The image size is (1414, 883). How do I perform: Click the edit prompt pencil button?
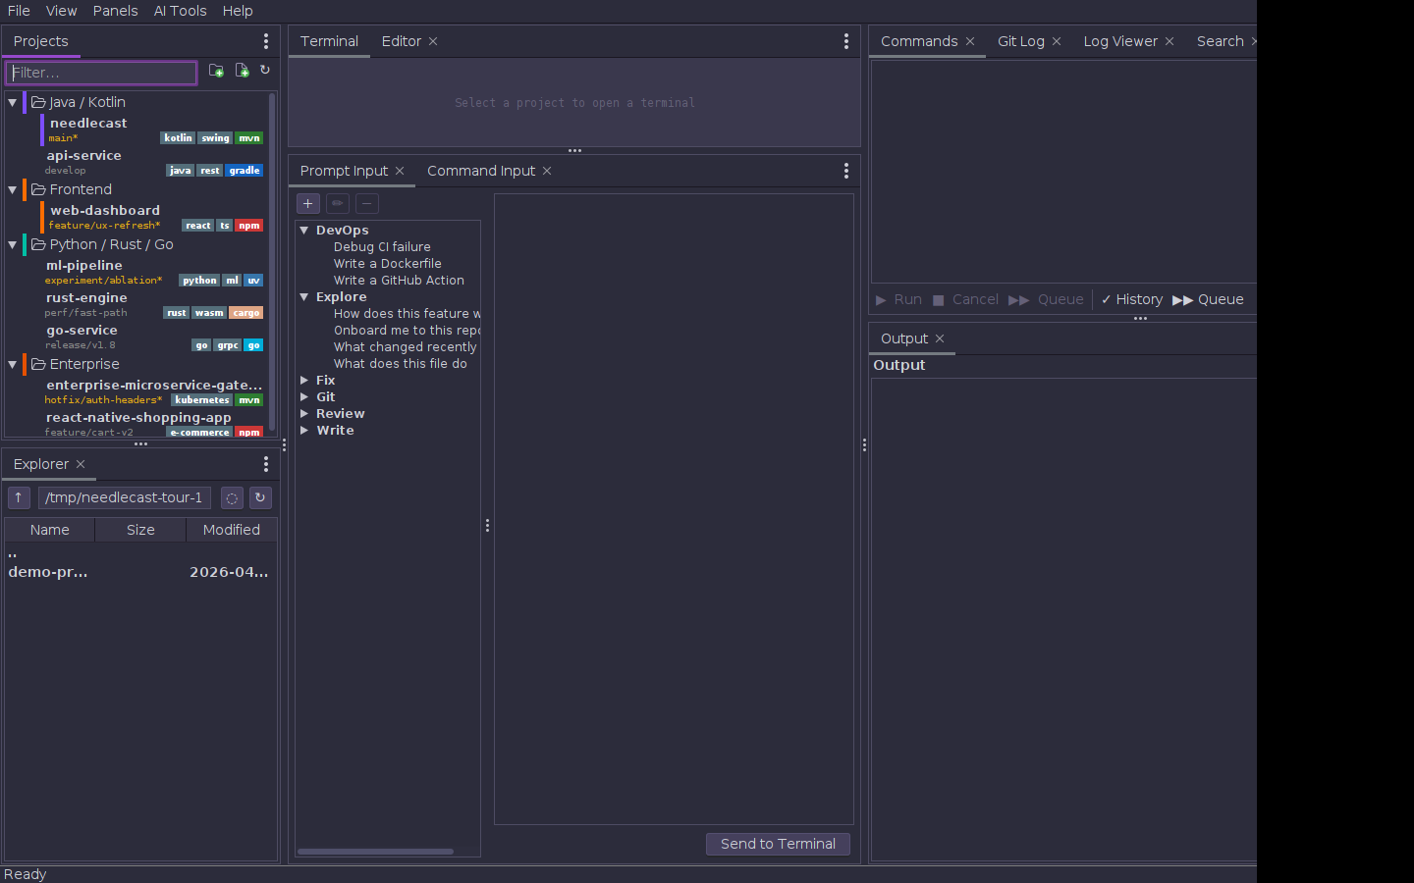coord(338,203)
